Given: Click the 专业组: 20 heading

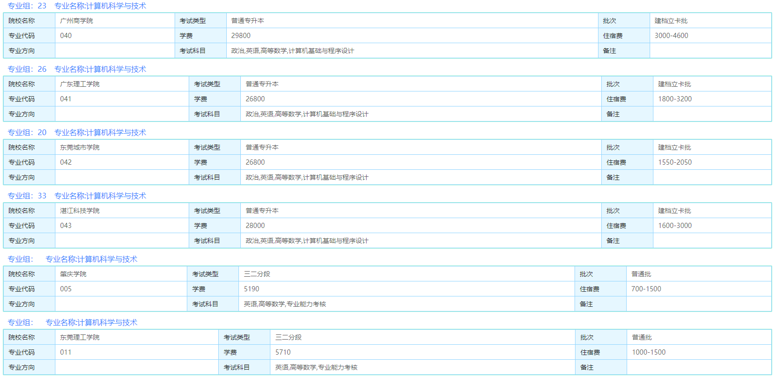Looking at the screenshot, I should (x=77, y=133).
